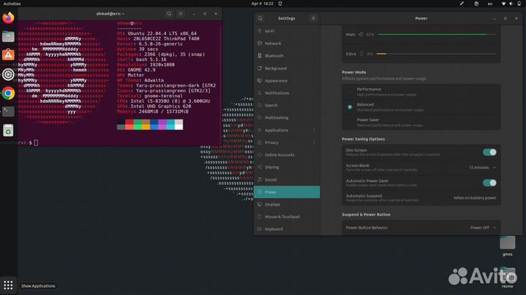Click the Settings search icon
The image size is (526, 295).
pos(260,18)
